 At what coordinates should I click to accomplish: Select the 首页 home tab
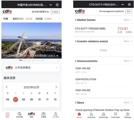click(7, 115)
